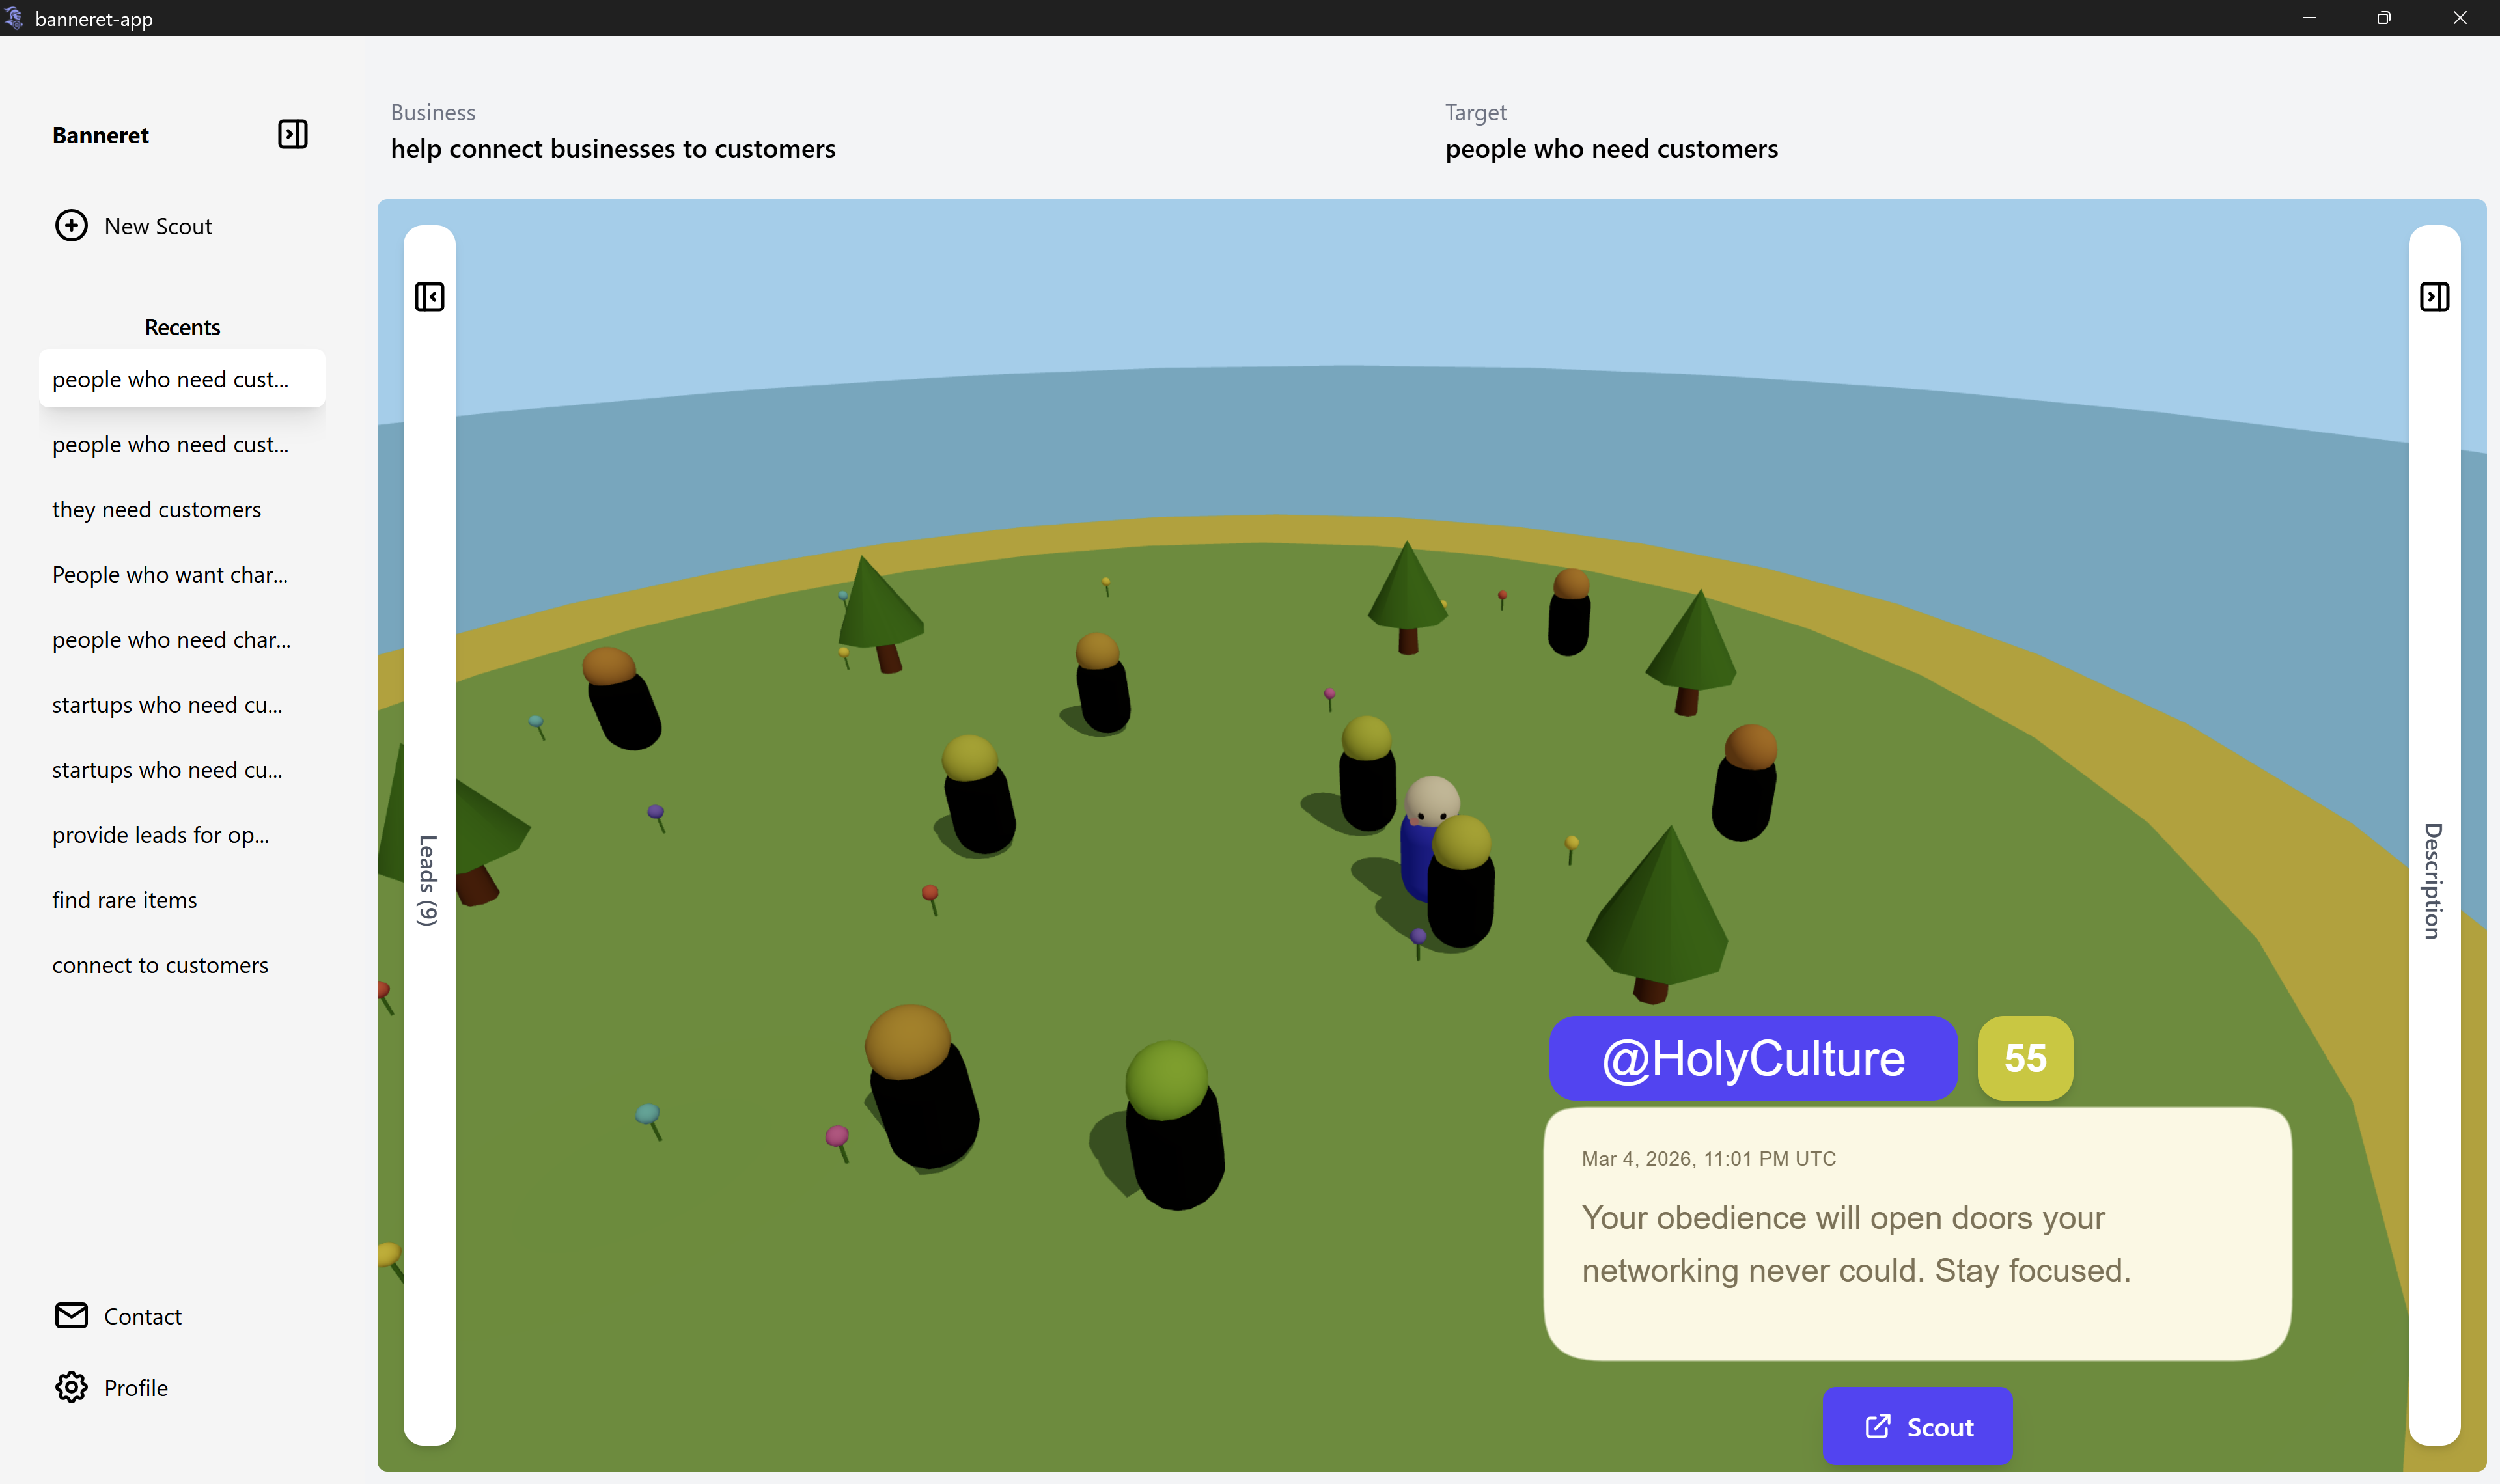Select 'connect to customers' recent scout
This screenshot has width=2500, height=1484.
pos(160,965)
